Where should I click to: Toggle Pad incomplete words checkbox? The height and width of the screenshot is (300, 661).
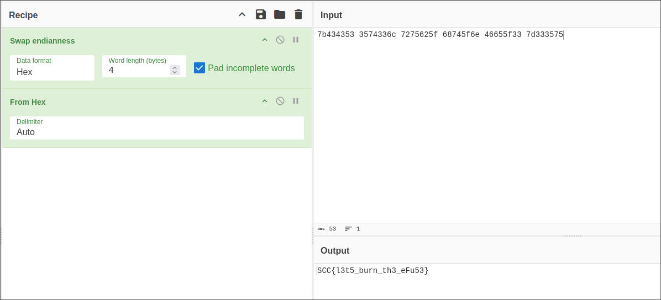200,68
